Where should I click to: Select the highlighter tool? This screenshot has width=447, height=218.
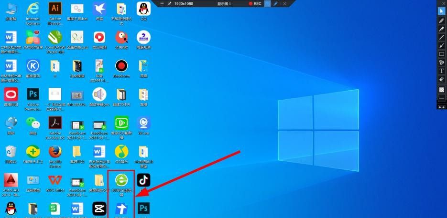coord(442,29)
